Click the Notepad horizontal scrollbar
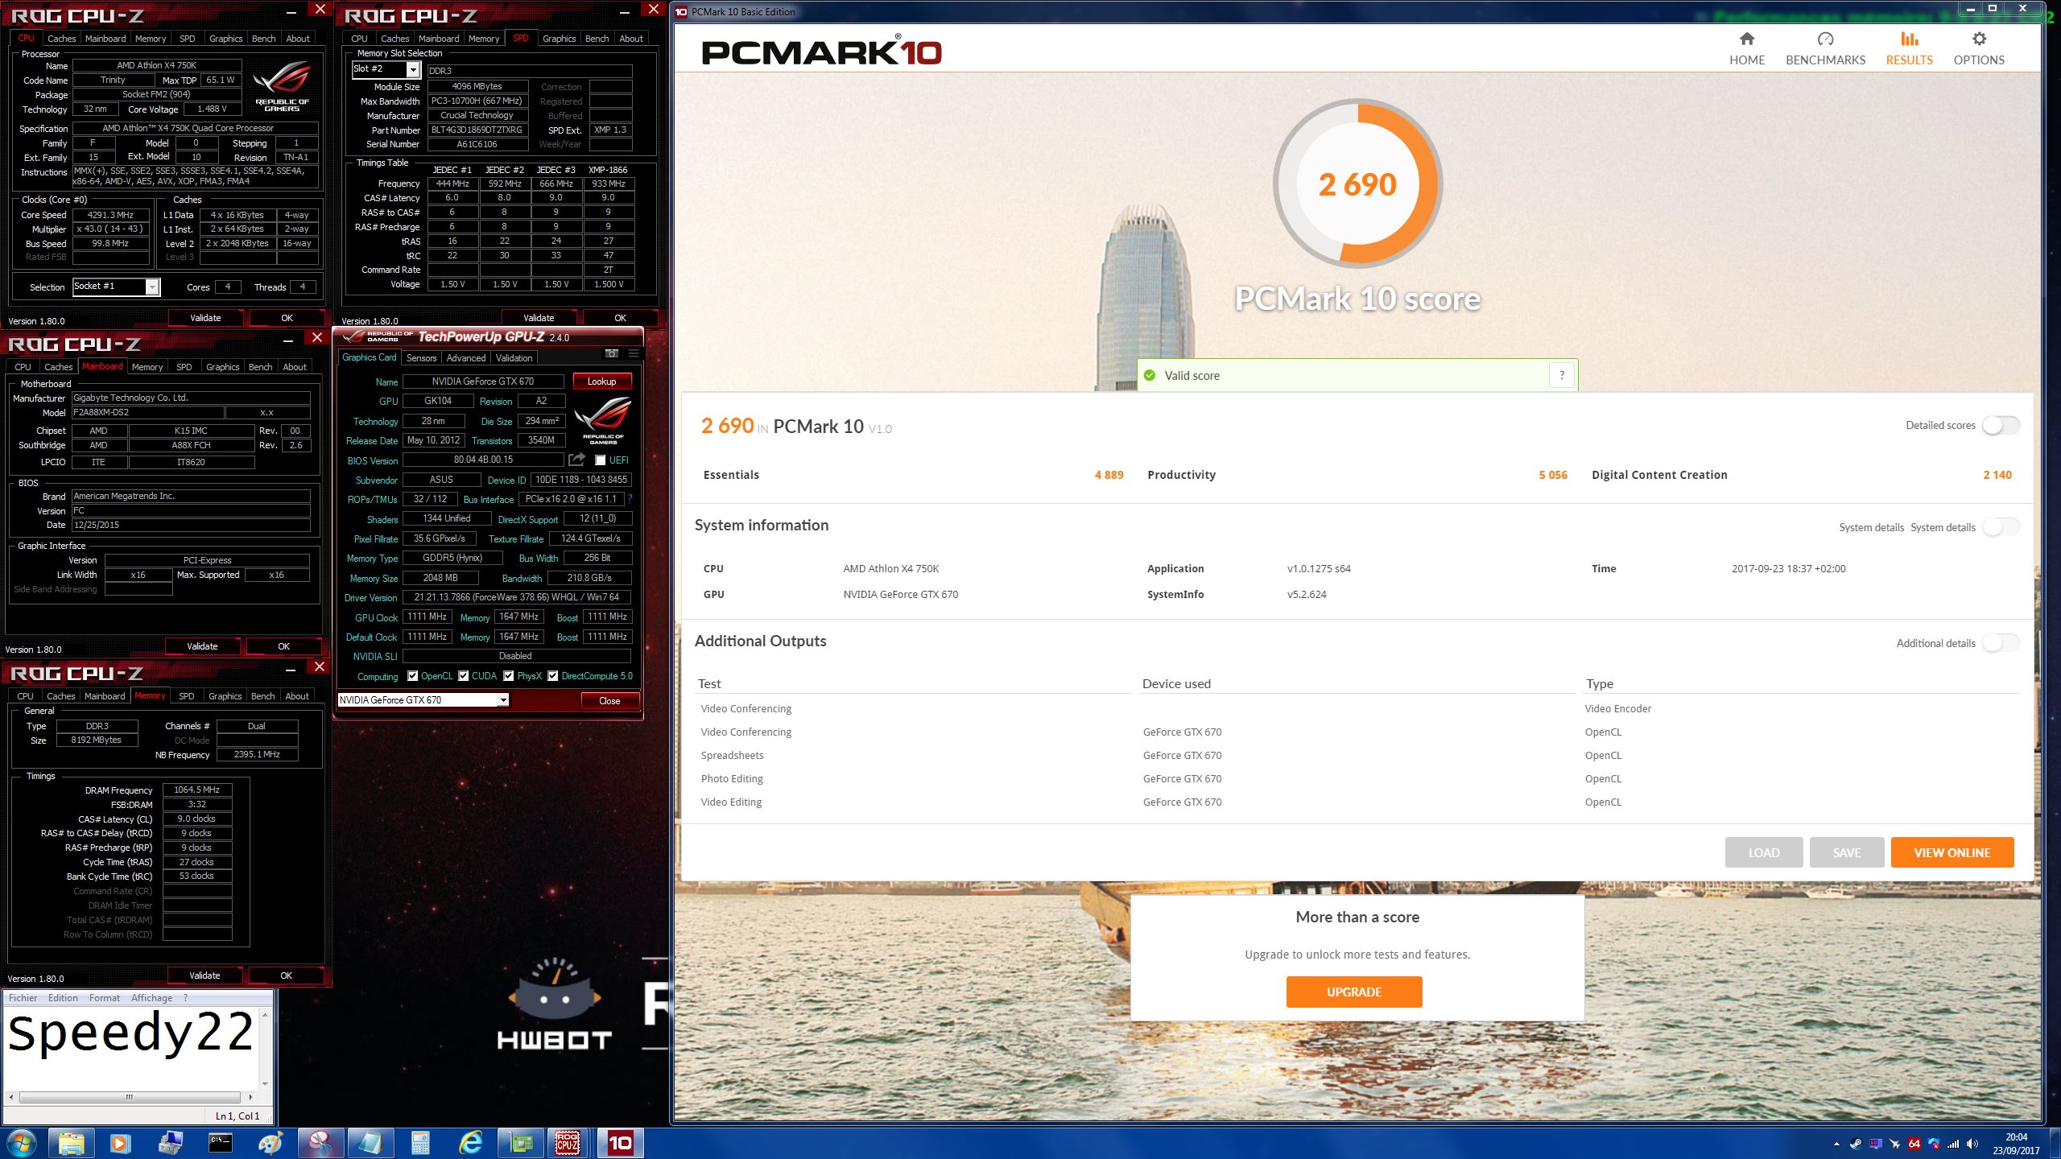 pos(129,1097)
